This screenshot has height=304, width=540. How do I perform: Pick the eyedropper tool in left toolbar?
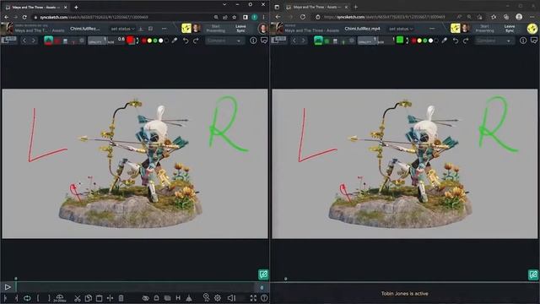pos(175,41)
